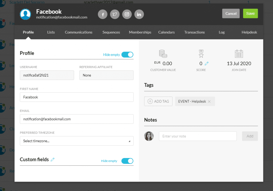Click the ADD TAG button
This screenshot has width=273, height=191.
click(158, 101)
